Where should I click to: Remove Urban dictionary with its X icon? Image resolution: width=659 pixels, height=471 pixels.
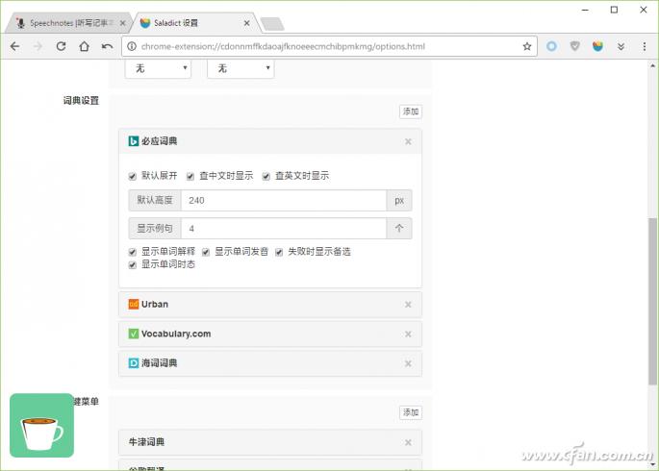408,305
